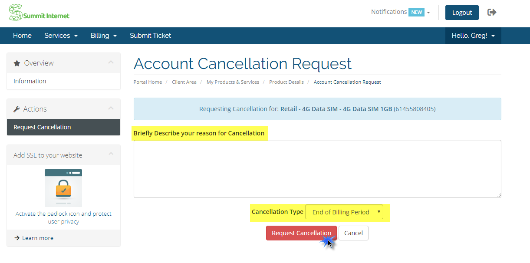
Task: Click the Summit Internet logo
Action: tap(39, 13)
